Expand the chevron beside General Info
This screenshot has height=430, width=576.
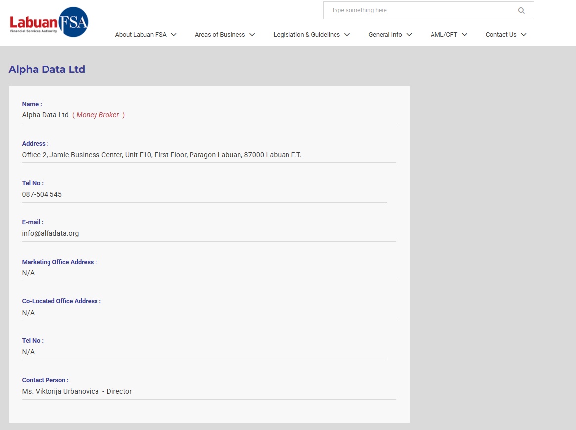tap(409, 35)
